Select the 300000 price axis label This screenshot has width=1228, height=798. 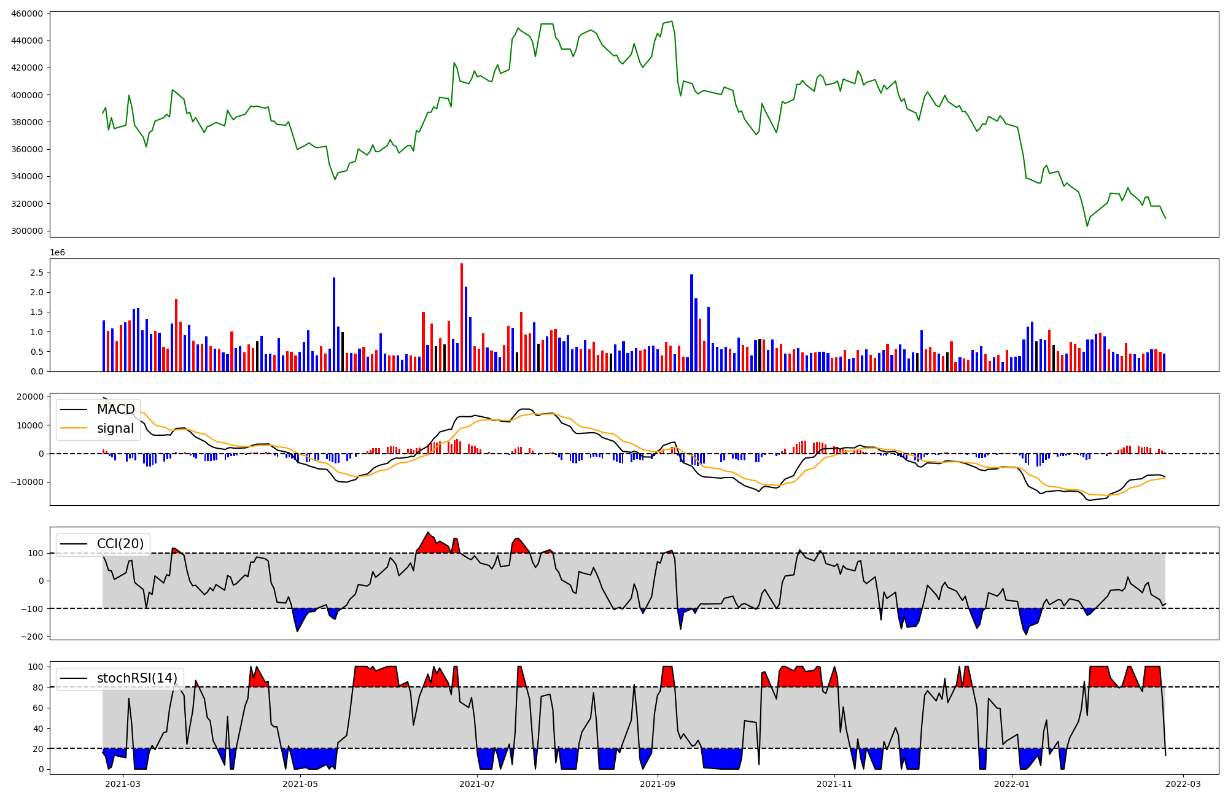click(27, 231)
